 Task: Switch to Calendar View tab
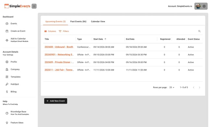point(98,21)
